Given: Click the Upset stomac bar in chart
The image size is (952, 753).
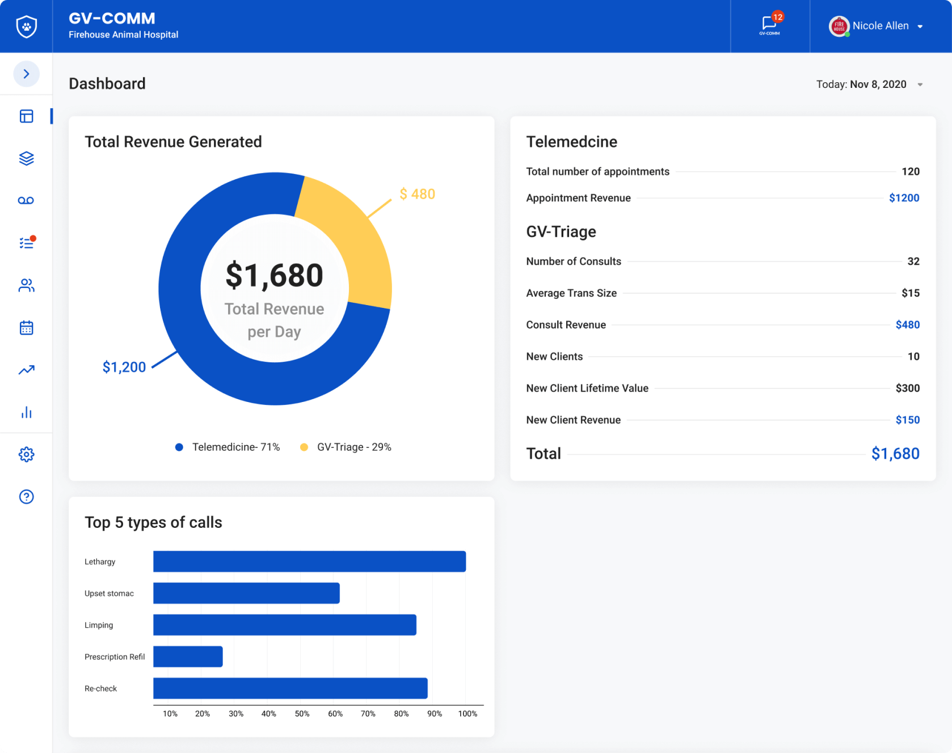Looking at the screenshot, I should (246, 593).
